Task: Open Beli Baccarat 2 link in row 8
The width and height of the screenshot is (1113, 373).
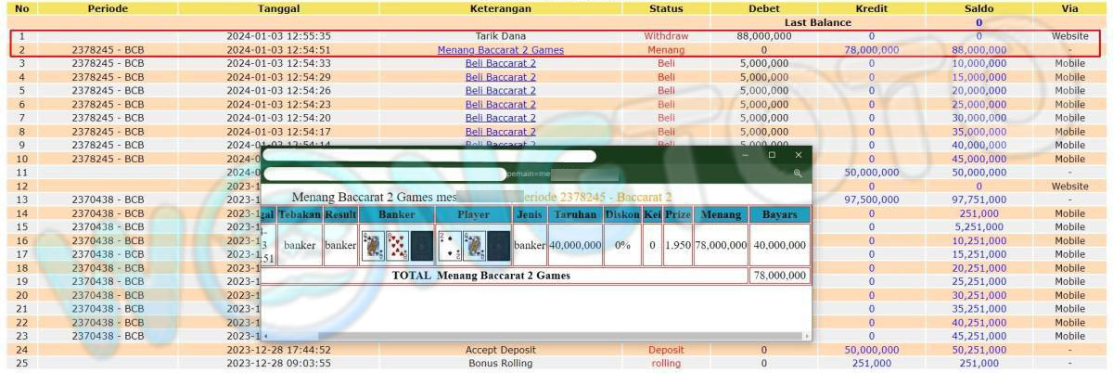Action: click(500, 132)
